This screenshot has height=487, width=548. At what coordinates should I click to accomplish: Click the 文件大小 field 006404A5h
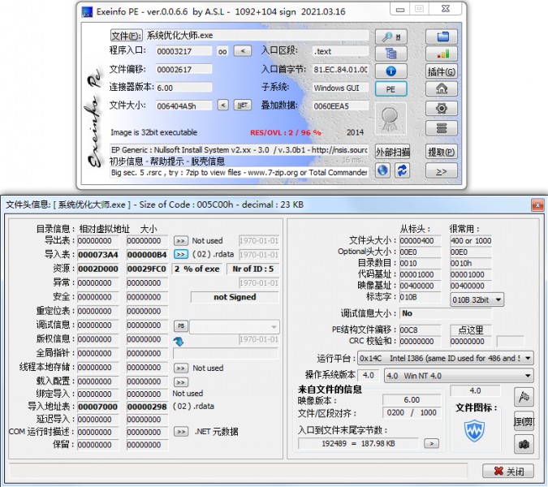pos(183,106)
